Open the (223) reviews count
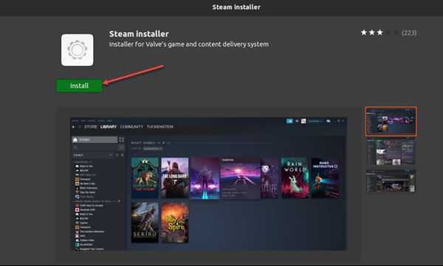This screenshot has height=266, width=443. point(409,32)
